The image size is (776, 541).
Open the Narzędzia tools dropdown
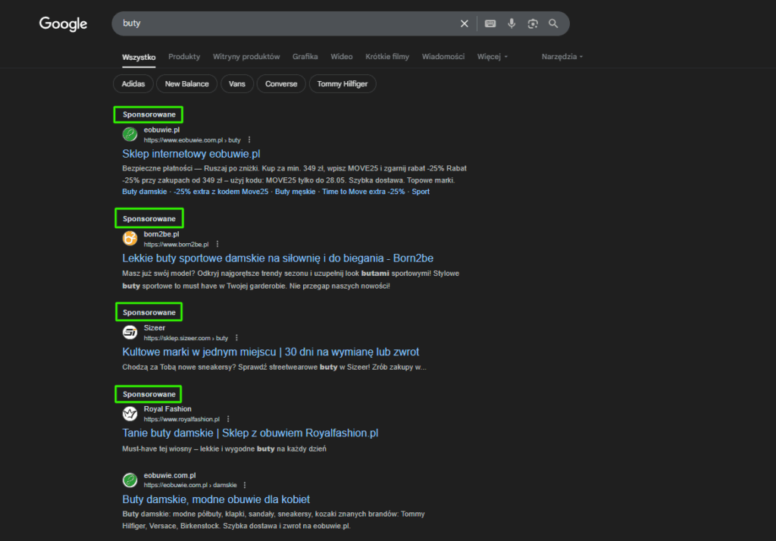pyautogui.click(x=562, y=57)
